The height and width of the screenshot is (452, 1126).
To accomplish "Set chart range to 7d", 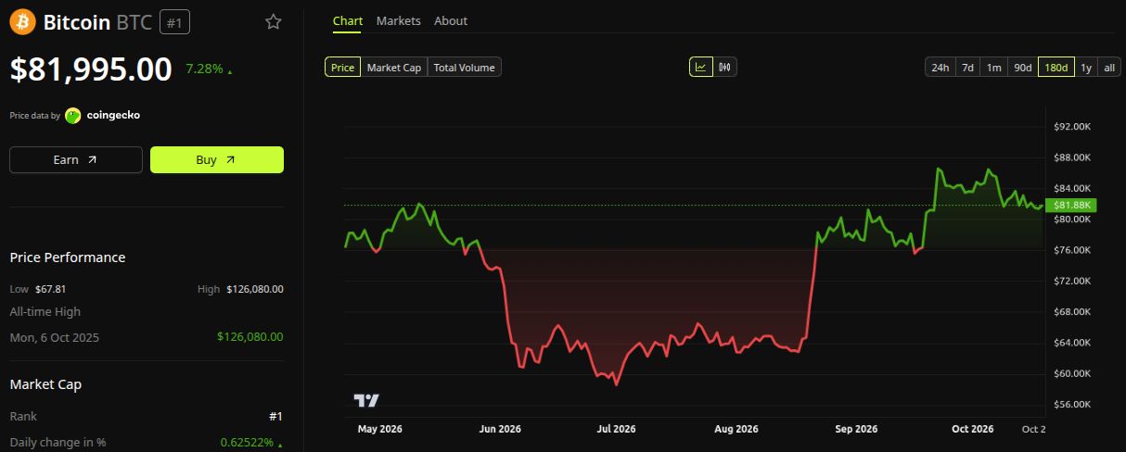I will point(967,67).
